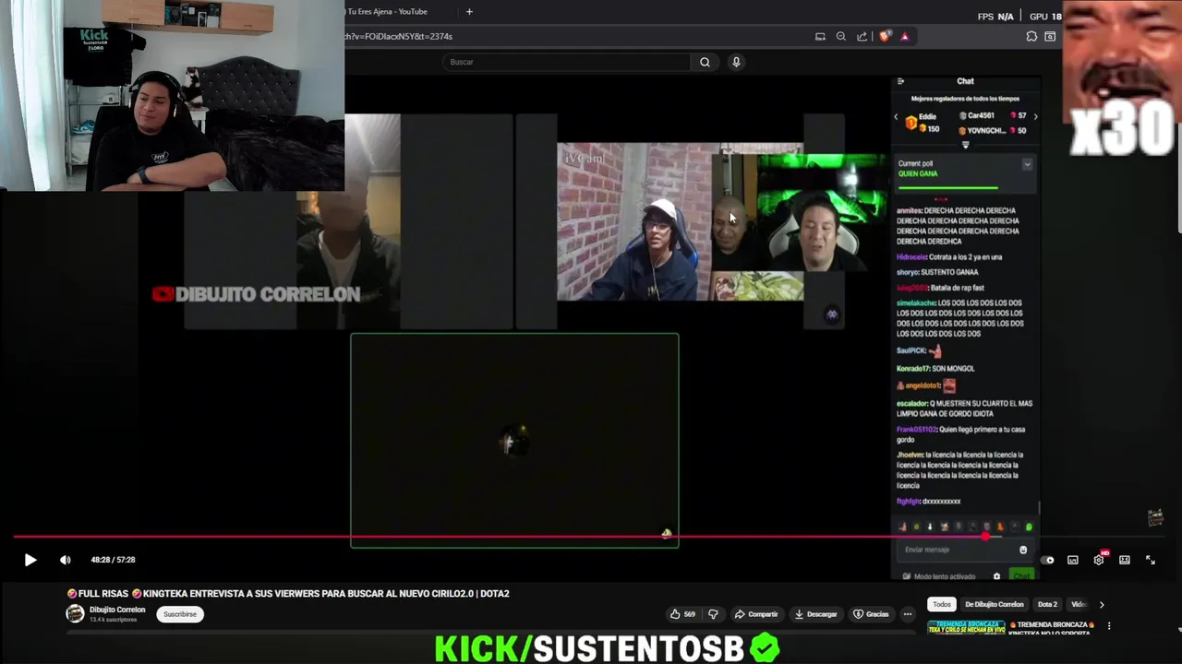Open Dibujito Correlon channel avatar

(75, 614)
